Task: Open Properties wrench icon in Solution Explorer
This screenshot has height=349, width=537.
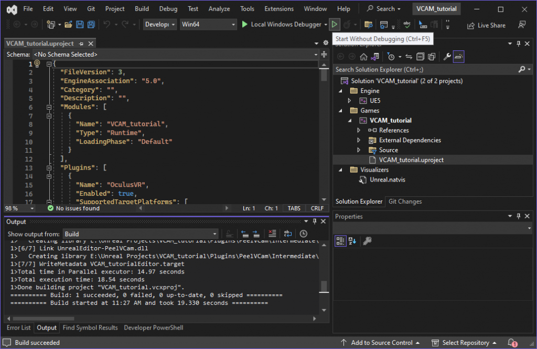Action: click(447, 57)
